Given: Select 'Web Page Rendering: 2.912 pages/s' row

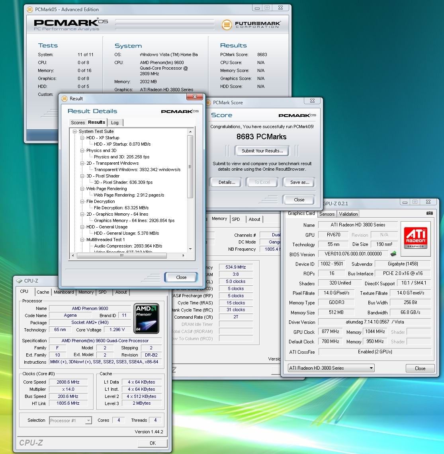Looking at the screenshot, I should [129, 195].
